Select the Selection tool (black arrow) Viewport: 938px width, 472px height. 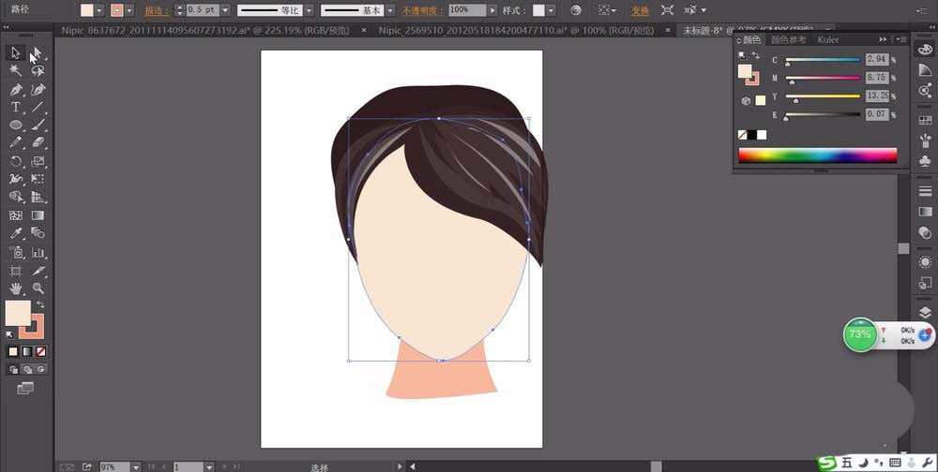pyautogui.click(x=16, y=53)
